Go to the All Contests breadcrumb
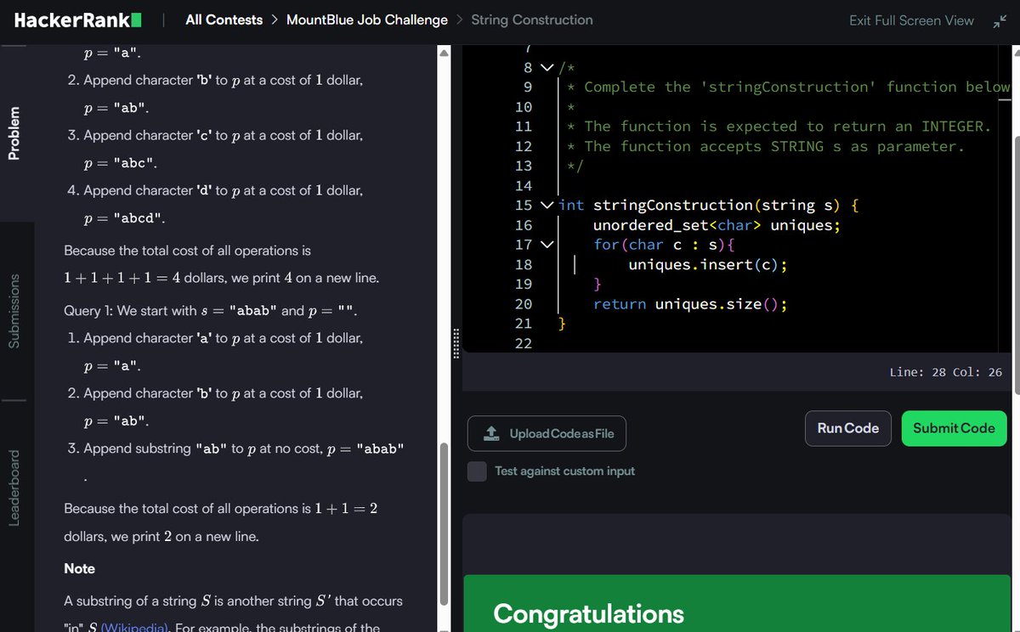The height and width of the screenshot is (632, 1020). click(x=224, y=20)
